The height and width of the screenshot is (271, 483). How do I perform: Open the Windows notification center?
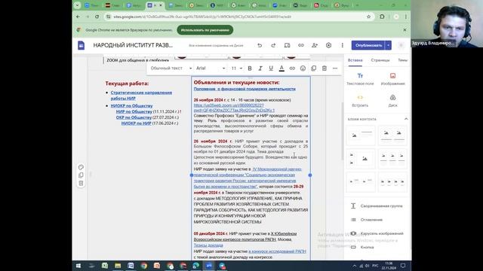[403, 266]
